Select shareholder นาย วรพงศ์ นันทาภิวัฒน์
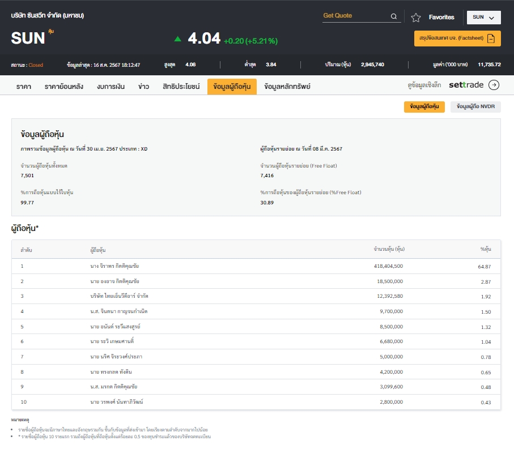 coord(117,402)
